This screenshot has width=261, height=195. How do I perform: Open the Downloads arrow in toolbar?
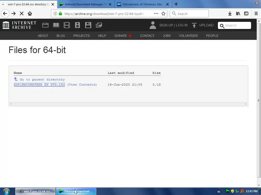[x=230, y=14]
